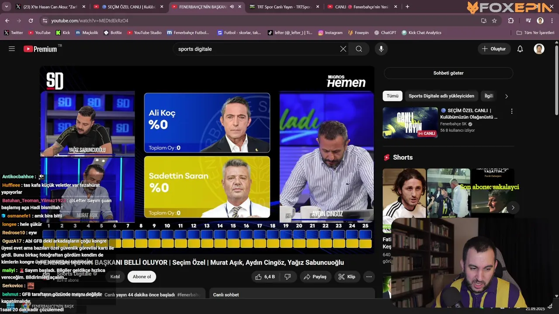559x314 pixels.
Task: Click the #fenerbahçe hashtag in description
Action: [x=189, y=295]
